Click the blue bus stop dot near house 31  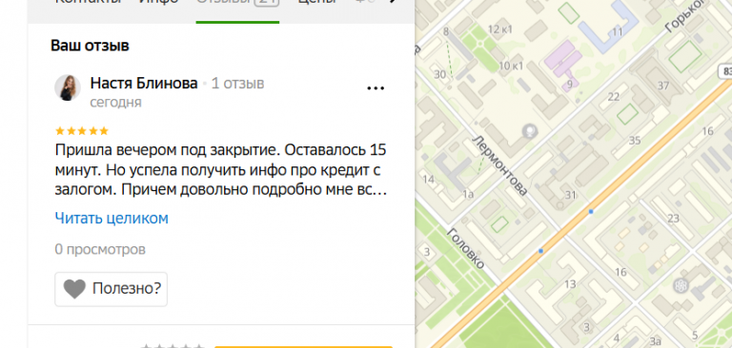click(591, 211)
